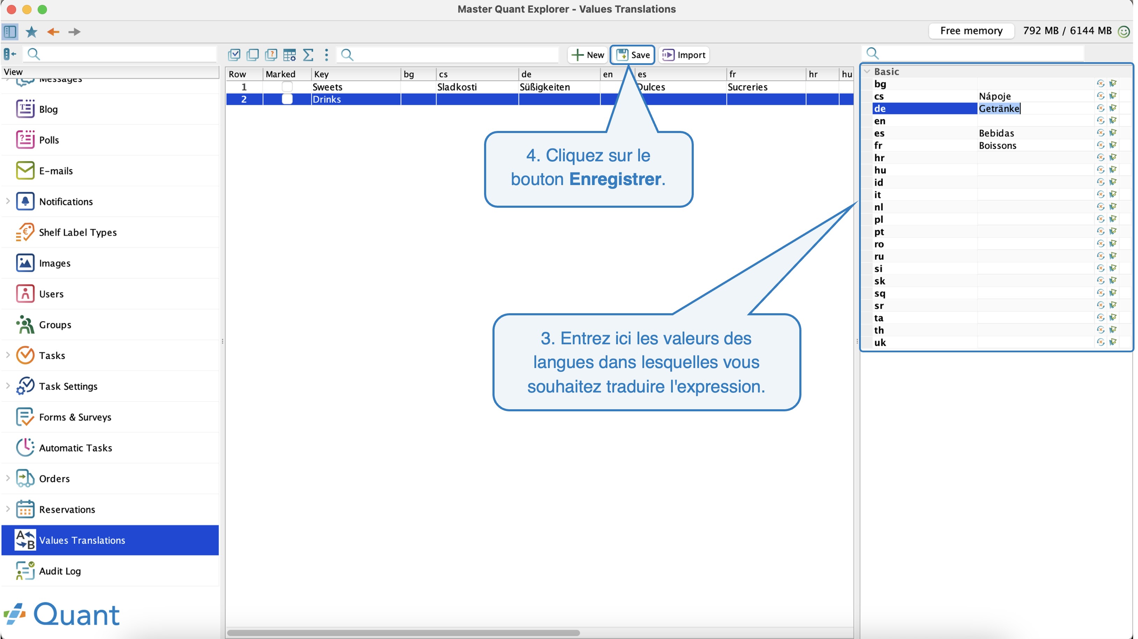This screenshot has height=639, width=1138.
Task: Click the table horizontal scrollbar
Action: click(x=403, y=633)
